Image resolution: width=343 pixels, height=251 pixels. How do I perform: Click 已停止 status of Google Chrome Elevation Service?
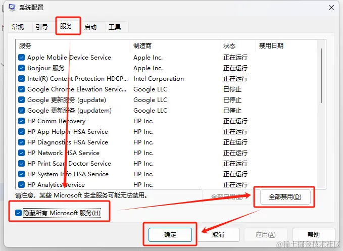232,89
